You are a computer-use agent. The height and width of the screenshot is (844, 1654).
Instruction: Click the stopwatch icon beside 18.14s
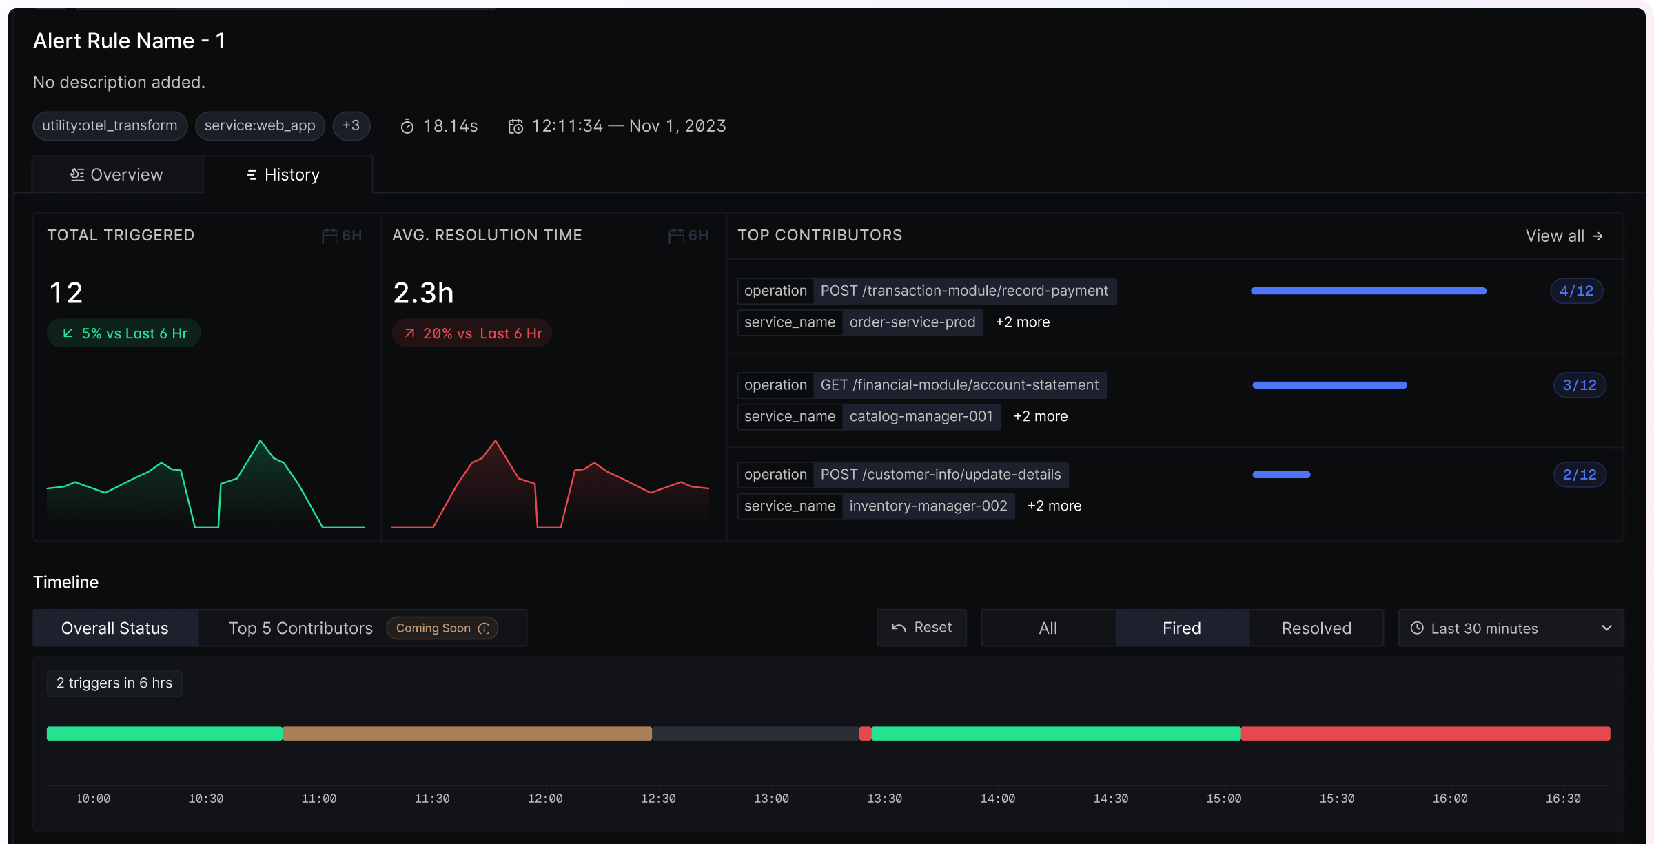(407, 125)
